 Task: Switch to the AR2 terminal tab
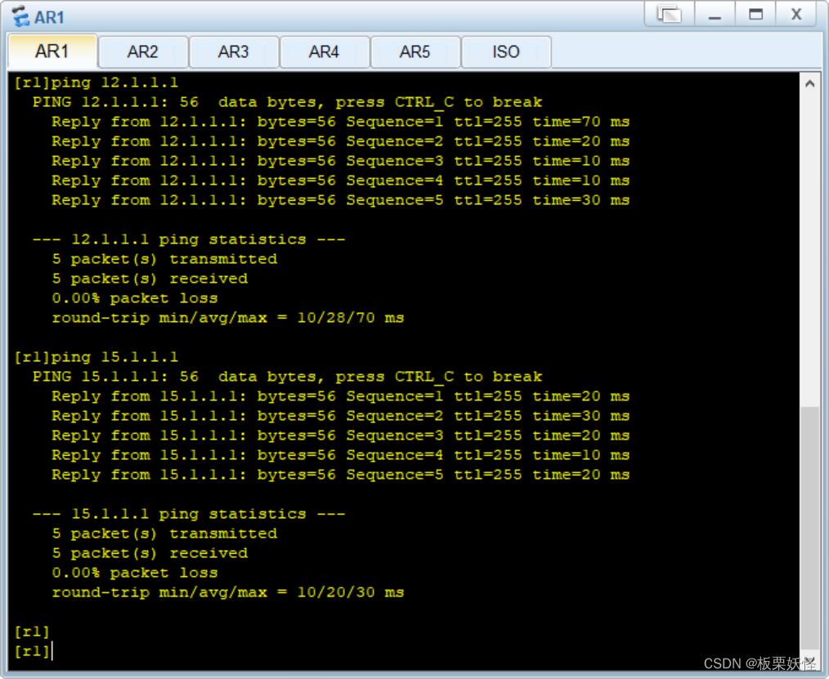143,51
